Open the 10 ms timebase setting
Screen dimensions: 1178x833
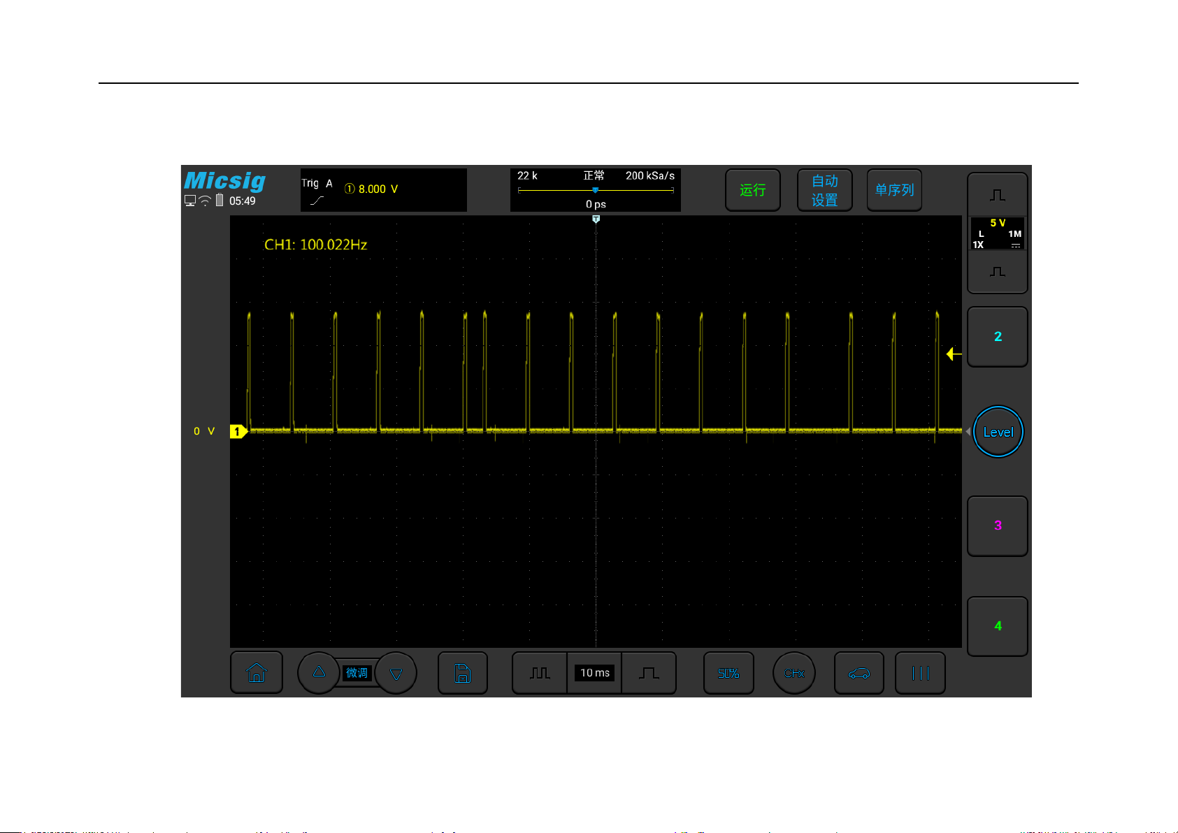point(595,673)
